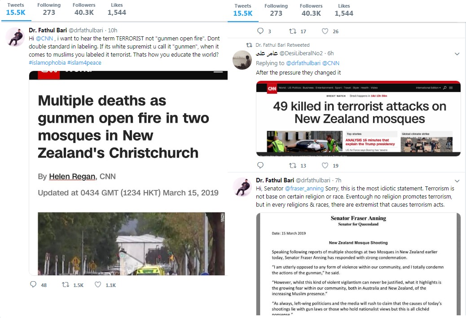Viewport: 466px width, 318px height.
Task: Click the #islam4peace hashtag
Action: pos(84,63)
